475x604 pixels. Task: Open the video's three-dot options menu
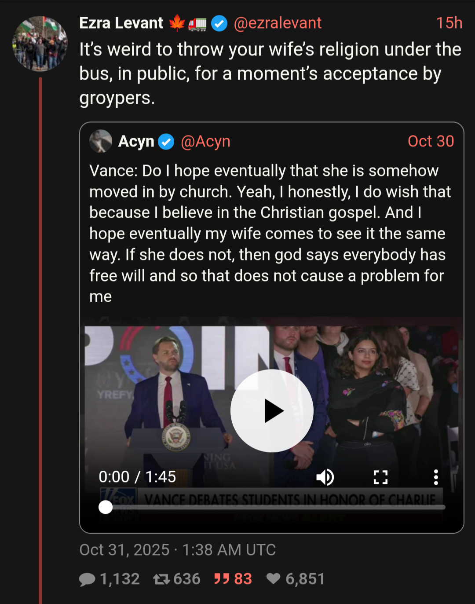click(x=435, y=477)
